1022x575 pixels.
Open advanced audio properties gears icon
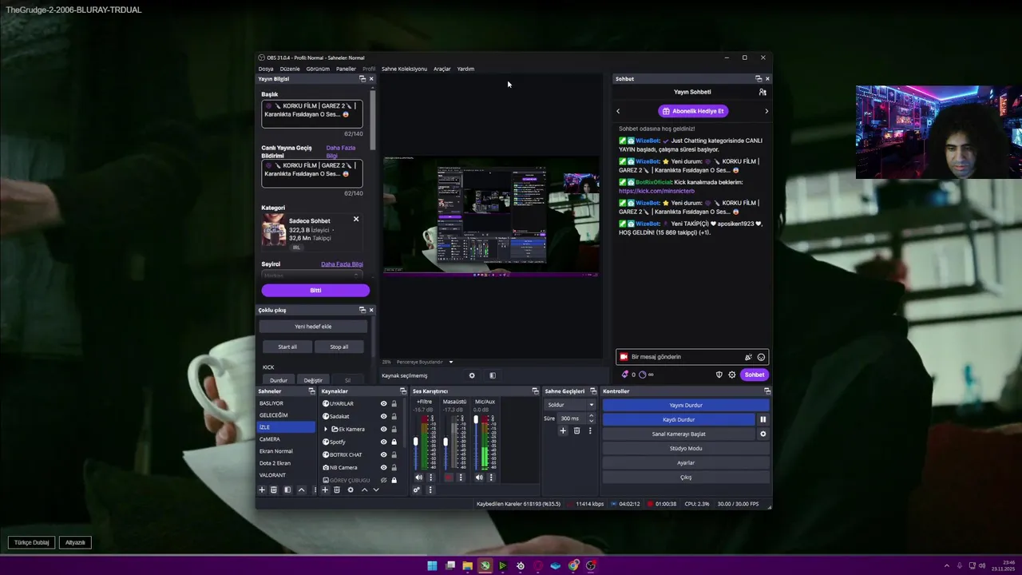coord(417,490)
